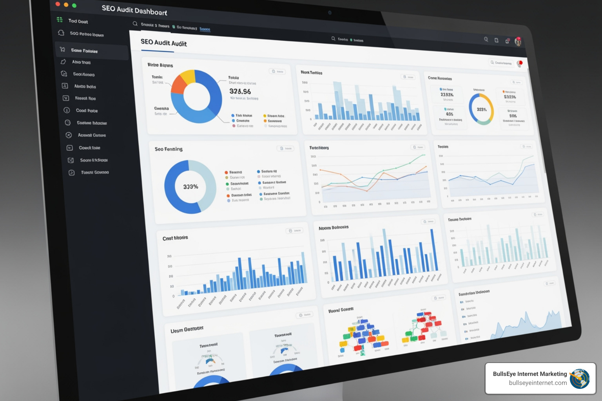Open the options button on the Fetohibors card
The height and width of the screenshot is (401, 602).
tap(418, 147)
